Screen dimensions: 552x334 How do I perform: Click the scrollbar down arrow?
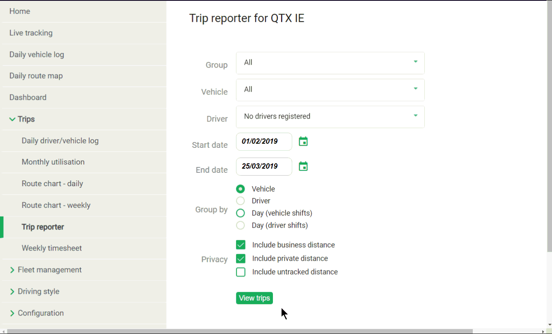pos(550,325)
